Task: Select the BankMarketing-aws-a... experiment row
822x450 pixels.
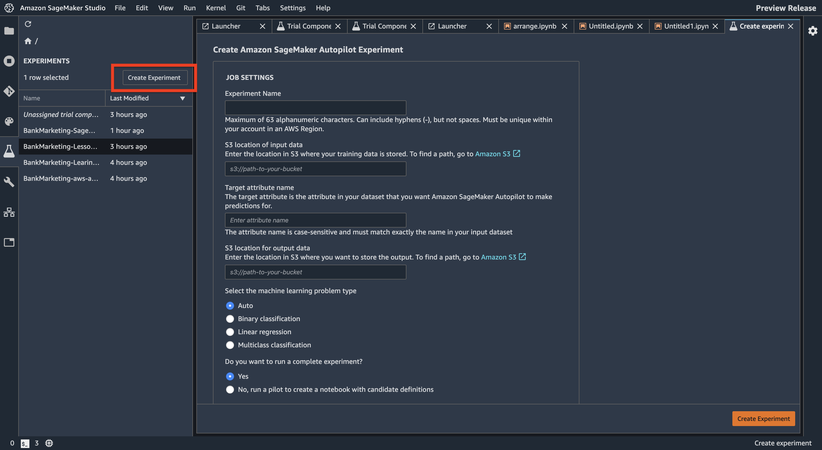Action: point(105,178)
